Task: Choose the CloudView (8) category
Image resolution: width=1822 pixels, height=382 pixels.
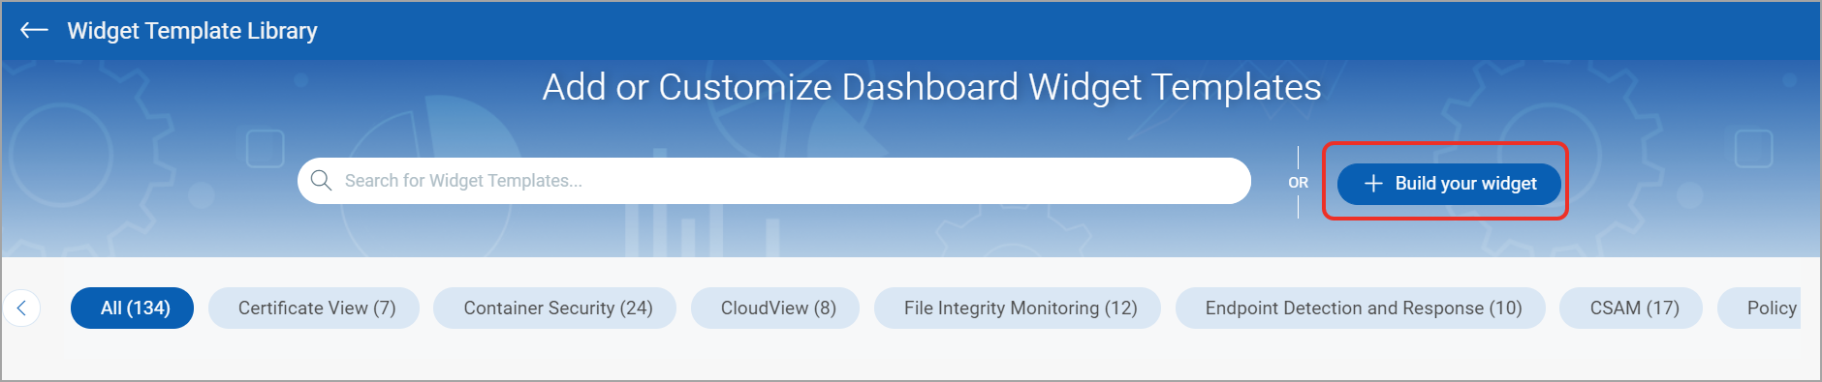Action: [x=775, y=308]
